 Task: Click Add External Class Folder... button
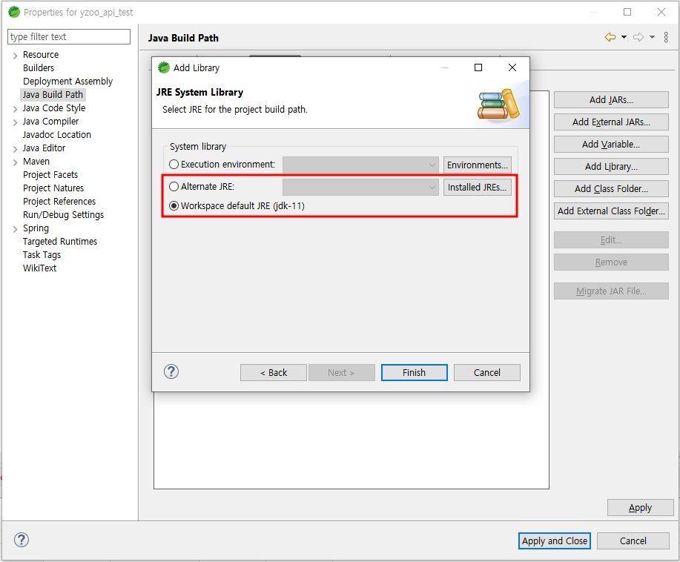611,211
